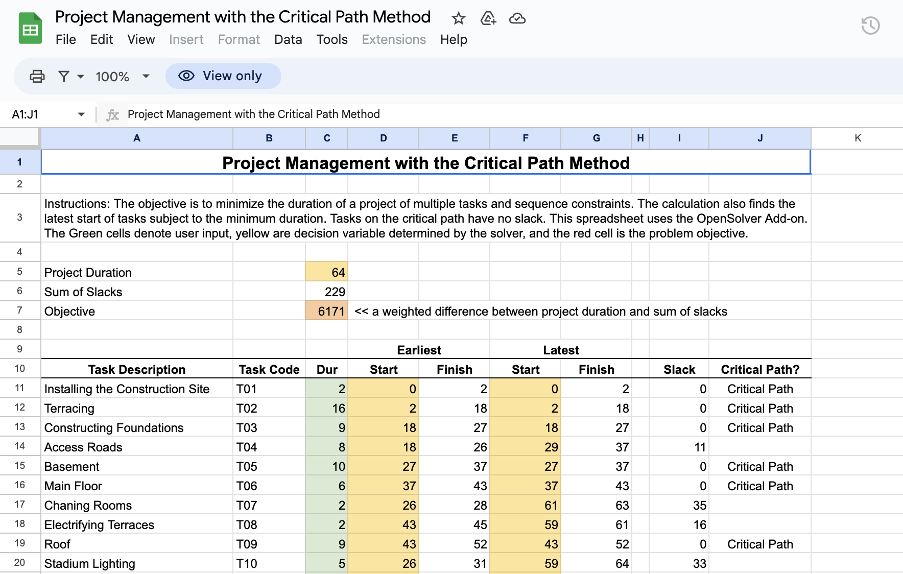Open filter views with the funnel icon
The height and width of the screenshot is (574, 903).
[x=63, y=76]
